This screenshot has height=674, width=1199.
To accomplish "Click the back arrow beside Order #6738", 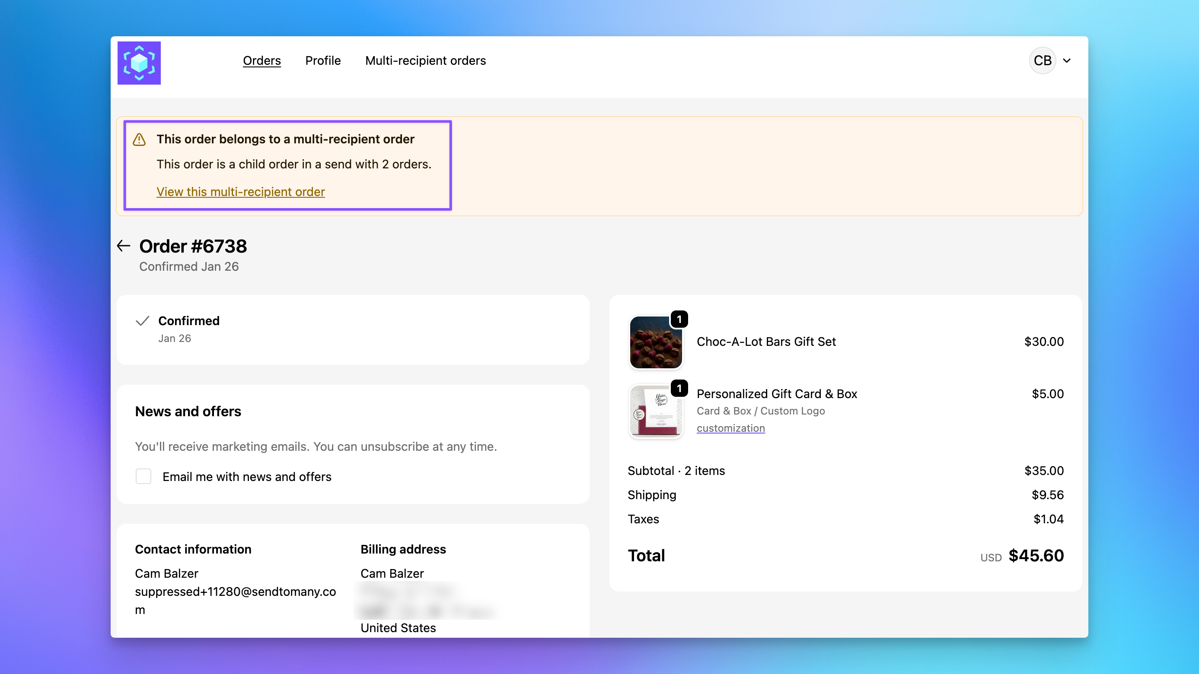I will pyautogui.click(x=123, y=245).
